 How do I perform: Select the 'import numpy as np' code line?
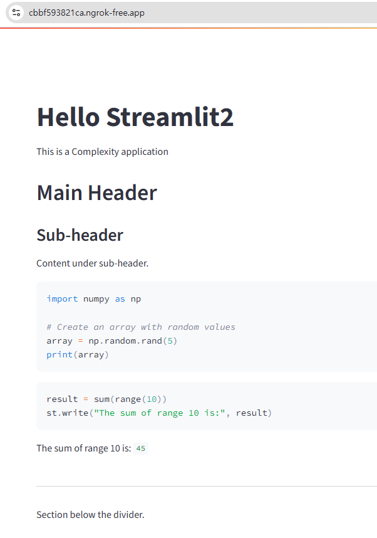94,299
